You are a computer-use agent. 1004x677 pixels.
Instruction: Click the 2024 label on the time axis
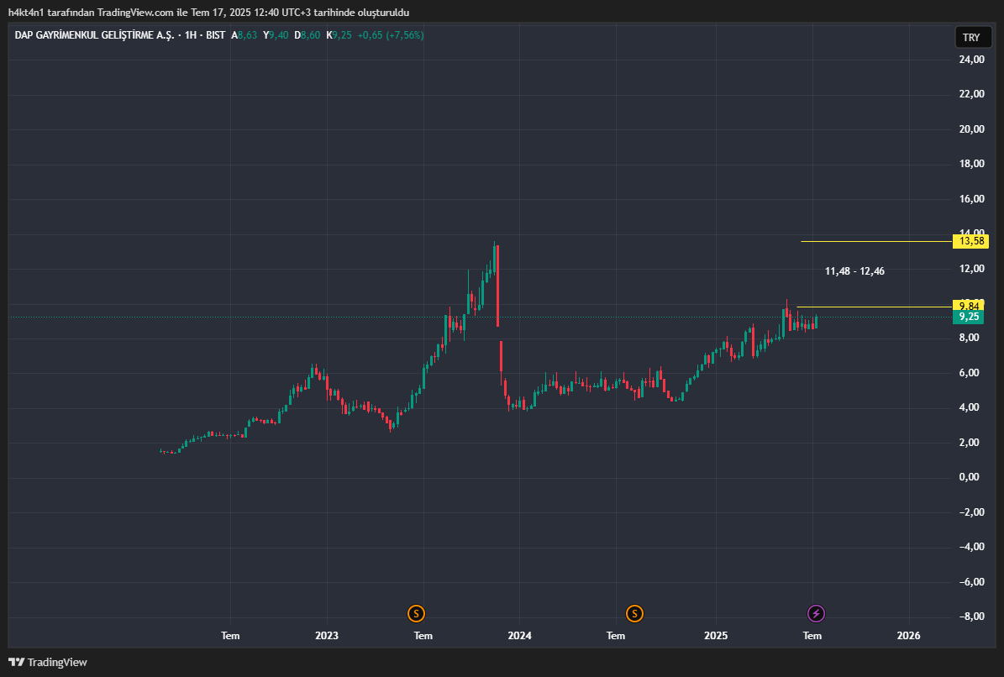[519, 635]
